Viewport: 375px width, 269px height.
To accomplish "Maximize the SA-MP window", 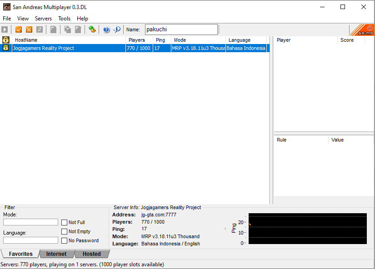I will [x=343, y=7].
